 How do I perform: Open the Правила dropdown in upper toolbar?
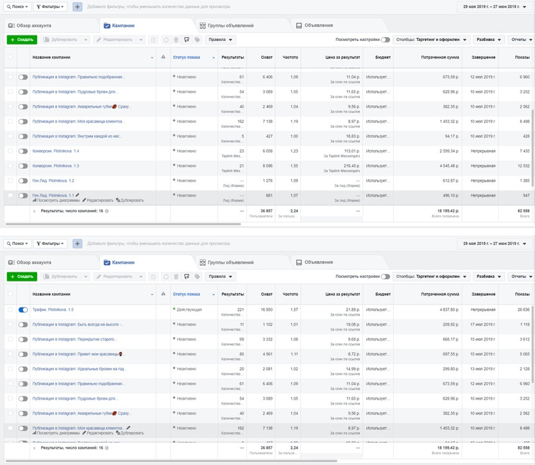221,40
